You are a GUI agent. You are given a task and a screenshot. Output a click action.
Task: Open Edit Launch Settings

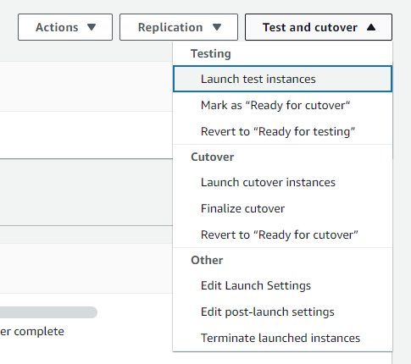click(282, 285)
